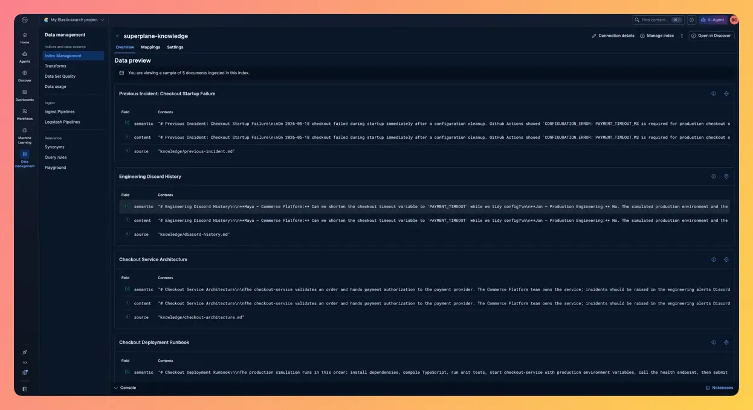Open the My Elasticsearch project dropdown
Screen dimensions: 753x410
point(74,20)
